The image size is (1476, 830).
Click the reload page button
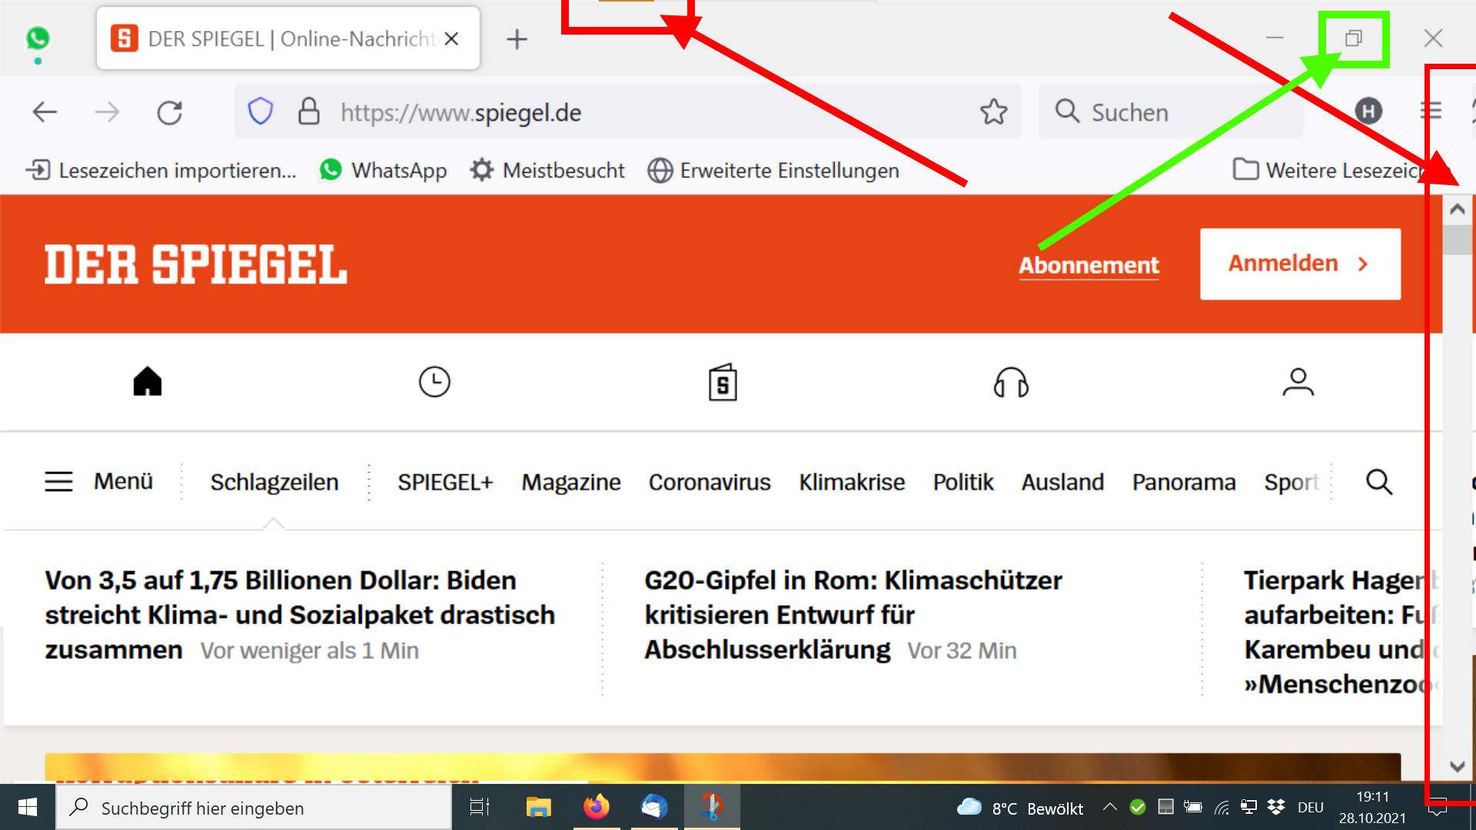(x=170, y=112)
